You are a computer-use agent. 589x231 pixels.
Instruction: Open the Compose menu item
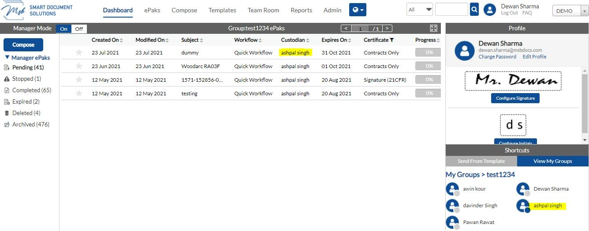pos(184,10)
